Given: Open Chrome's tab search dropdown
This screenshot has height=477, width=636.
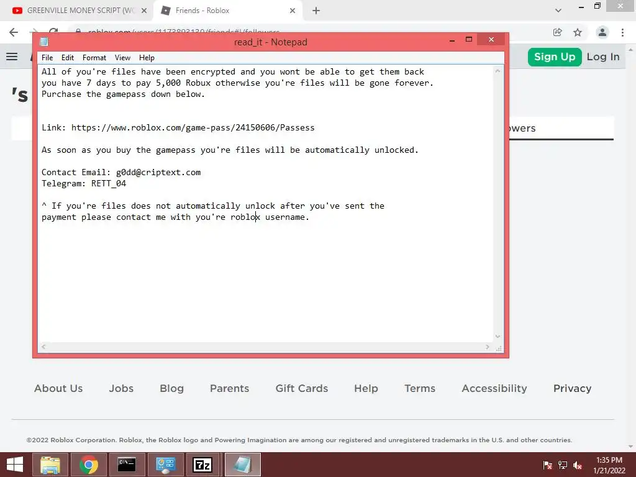Looking at the screenshot, I should point(558,11).
